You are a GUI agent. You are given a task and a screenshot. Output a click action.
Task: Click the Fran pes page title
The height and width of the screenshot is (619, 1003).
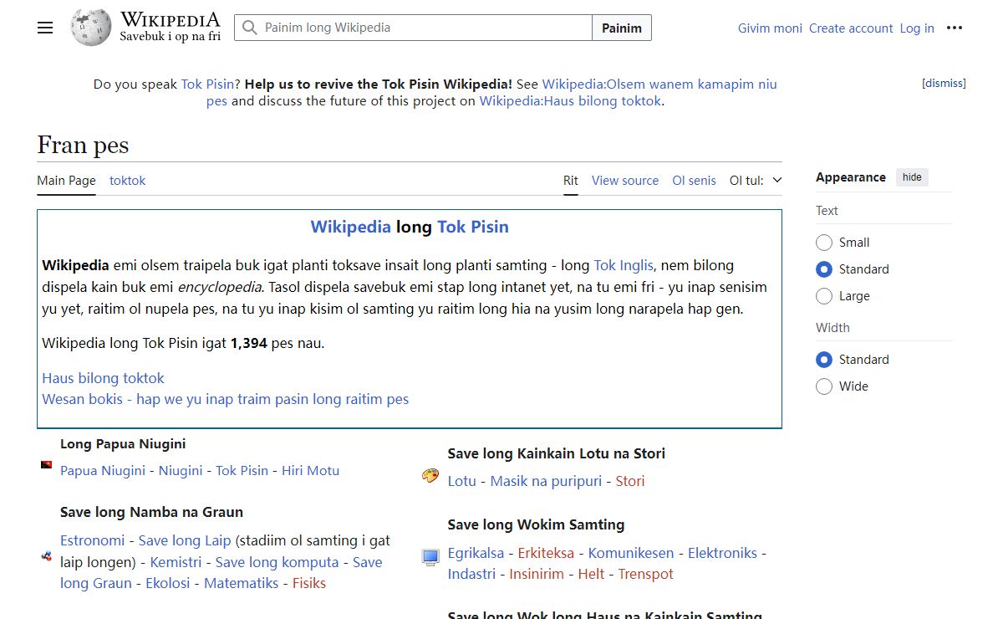(83, 145)
